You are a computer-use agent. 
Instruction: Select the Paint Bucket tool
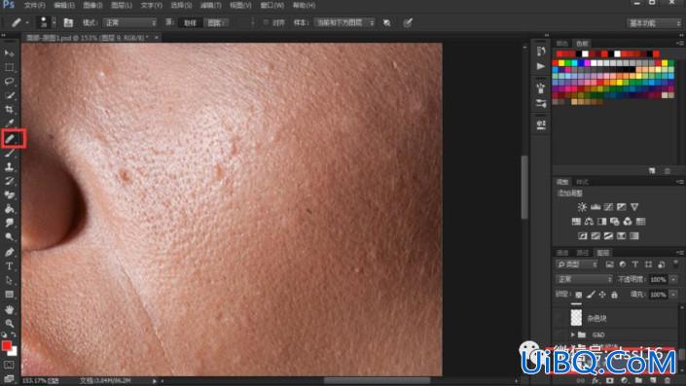pyautogui.click(x=9, y=209)
